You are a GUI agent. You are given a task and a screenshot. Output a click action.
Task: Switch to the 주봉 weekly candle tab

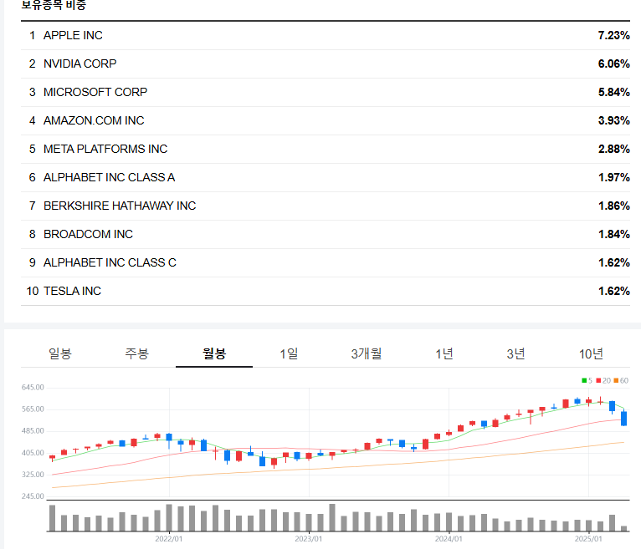[x=137, y=353]
